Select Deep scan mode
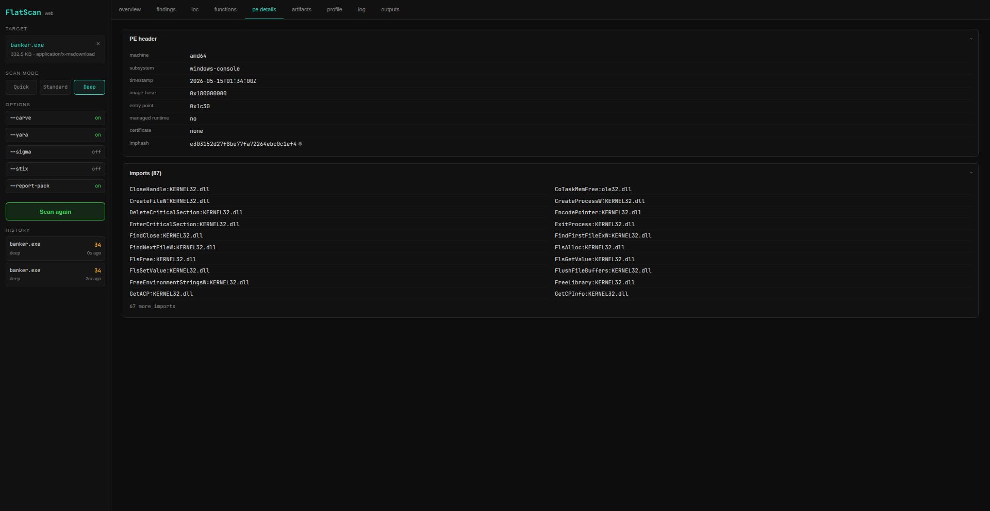The image size is (990, 511). (x=89, y=87)
